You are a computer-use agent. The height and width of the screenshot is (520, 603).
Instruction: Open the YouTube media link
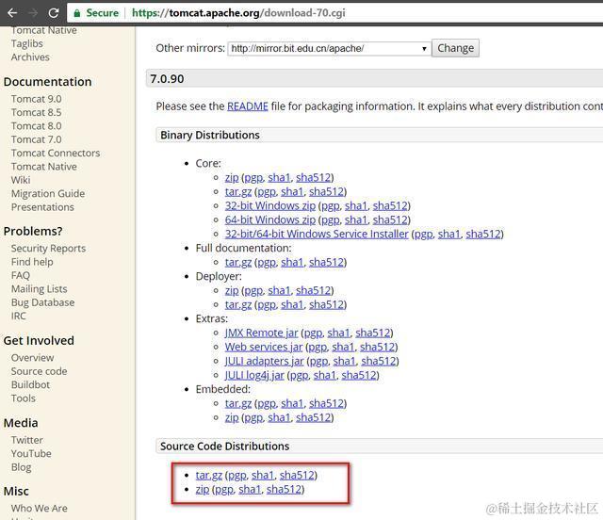31,453
